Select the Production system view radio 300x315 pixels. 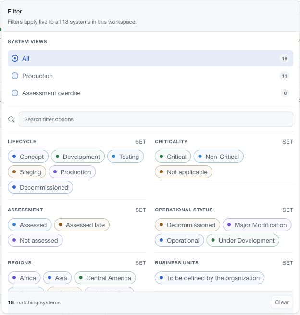[x=15, y=76]
